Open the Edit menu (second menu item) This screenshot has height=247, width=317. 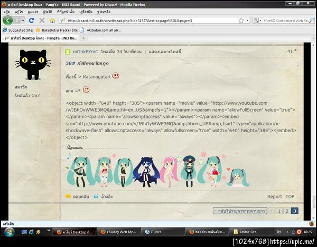pyautogui.click(x=19, y=12)
